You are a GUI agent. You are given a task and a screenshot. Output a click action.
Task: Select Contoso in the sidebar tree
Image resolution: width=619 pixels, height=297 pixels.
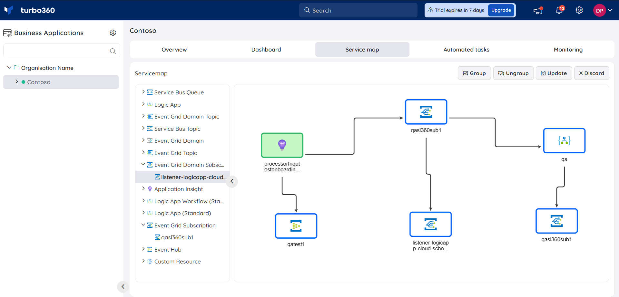(61, 82)
